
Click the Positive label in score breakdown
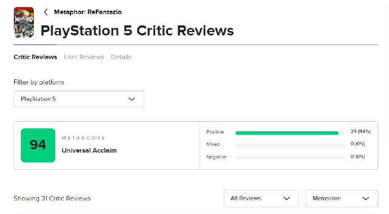(x=215, y=132)
